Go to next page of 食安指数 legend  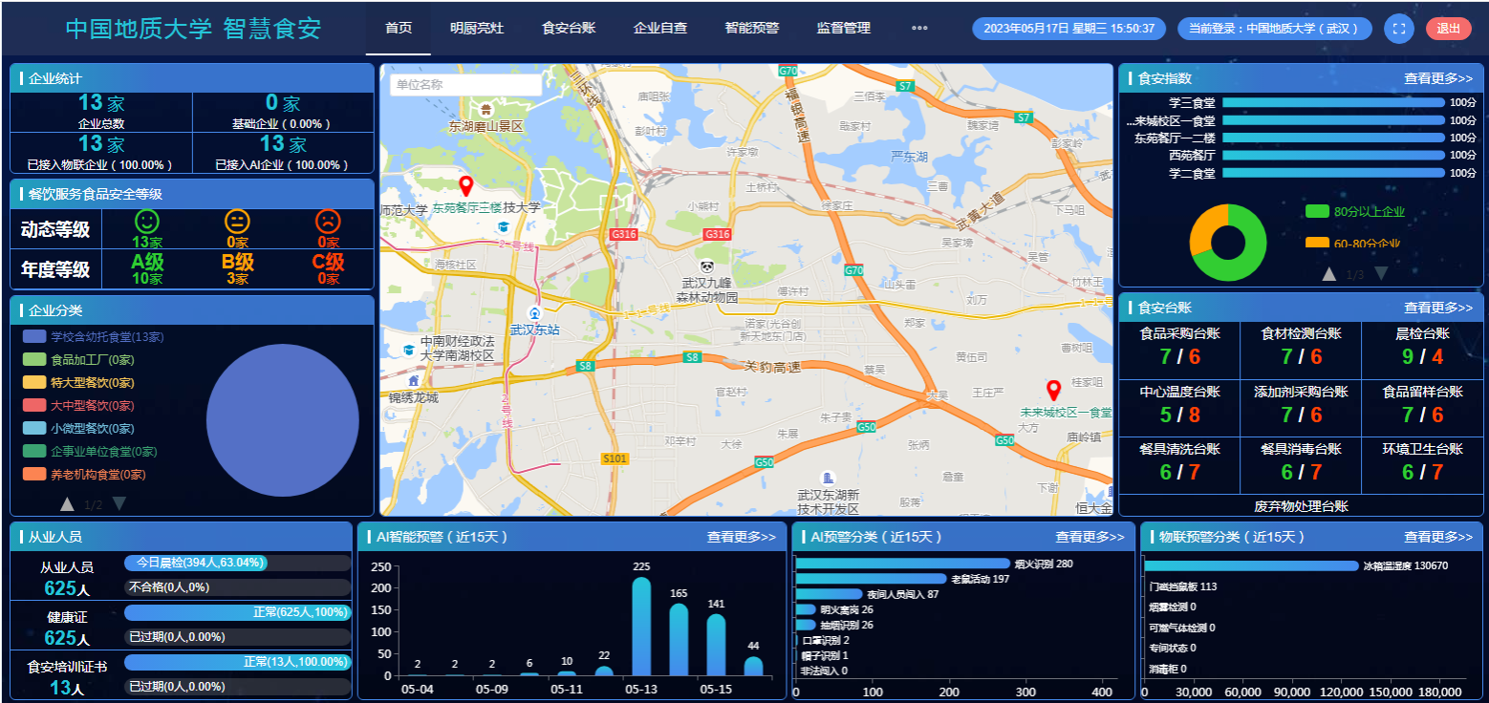pyautogui.click(x=1380, y=274)
